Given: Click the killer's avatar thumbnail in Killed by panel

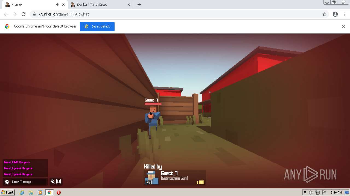Looking at the screenshot, I should [x=151, y=177].
